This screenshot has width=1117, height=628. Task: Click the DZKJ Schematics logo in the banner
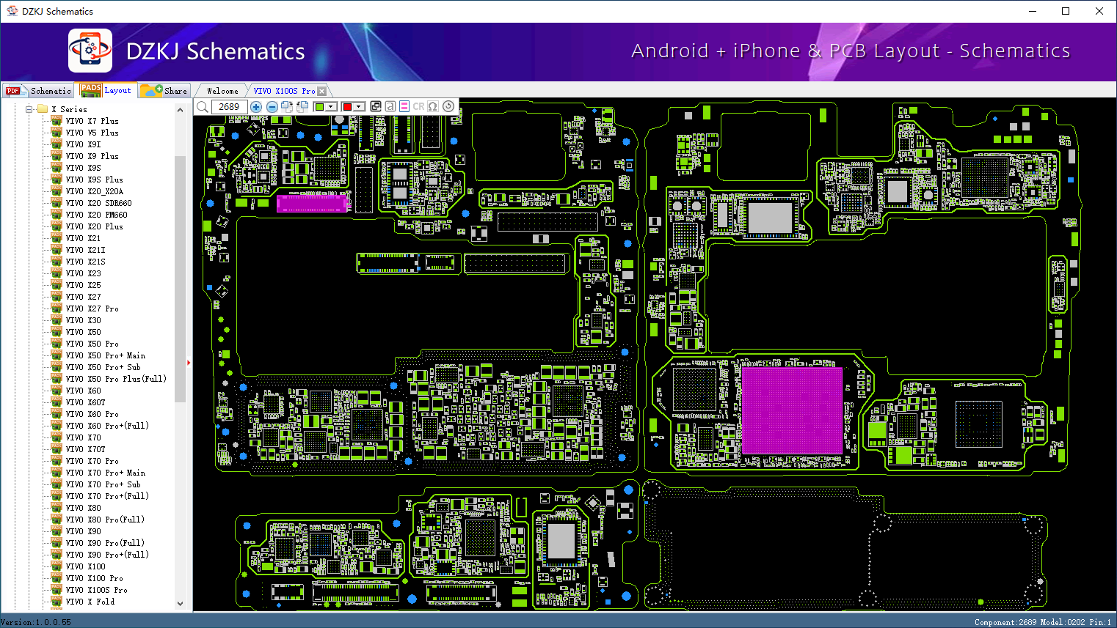(x=90, y=51)
